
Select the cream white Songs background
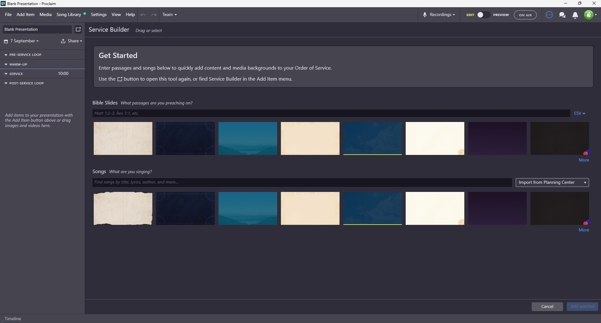point(435,208)
